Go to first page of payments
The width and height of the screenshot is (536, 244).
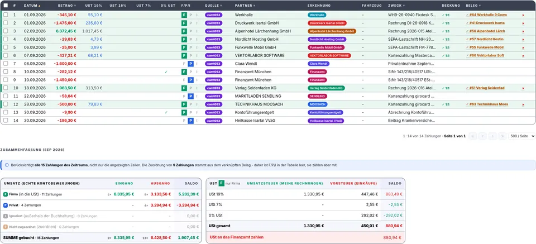pos(473,136)
